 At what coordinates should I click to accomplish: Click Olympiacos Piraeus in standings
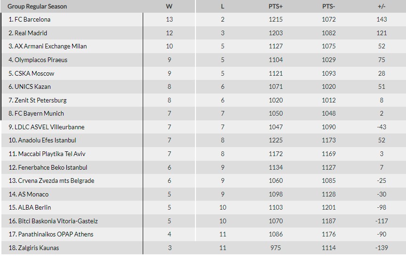pyautogui.click(x=41, y=60)
